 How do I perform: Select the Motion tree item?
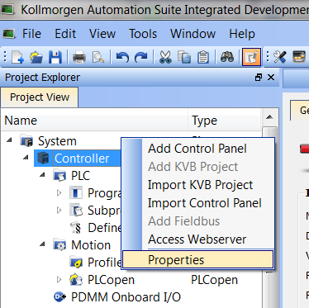tap(91, 245)
